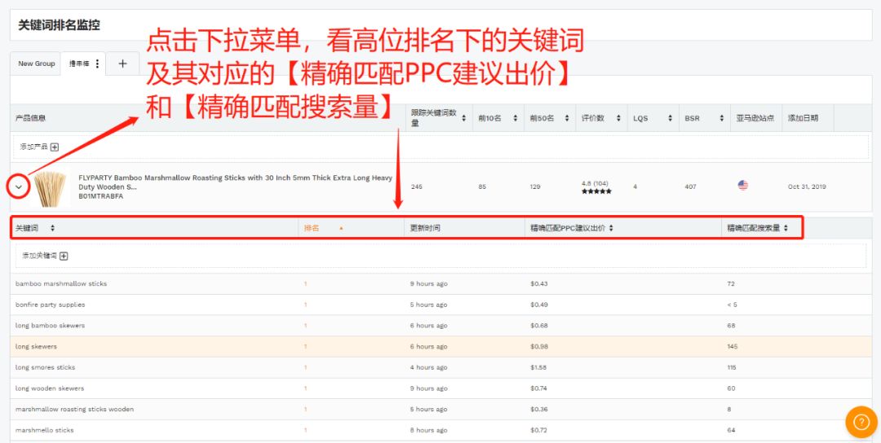Image resolution: width=881 pixels, height=443 pixels.
Task: Sort keywords by 精确匹配PPC建议出价 column
Action: 611,228
